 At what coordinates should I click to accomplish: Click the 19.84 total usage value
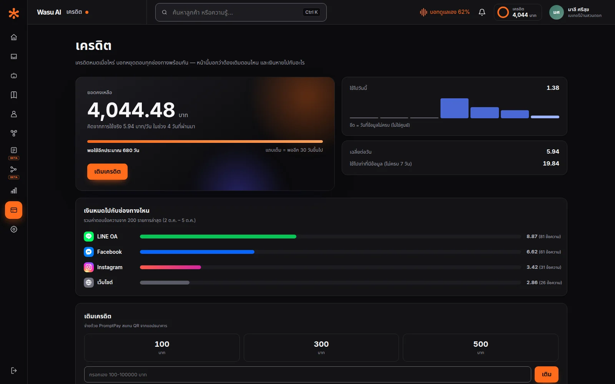(551, 164)
